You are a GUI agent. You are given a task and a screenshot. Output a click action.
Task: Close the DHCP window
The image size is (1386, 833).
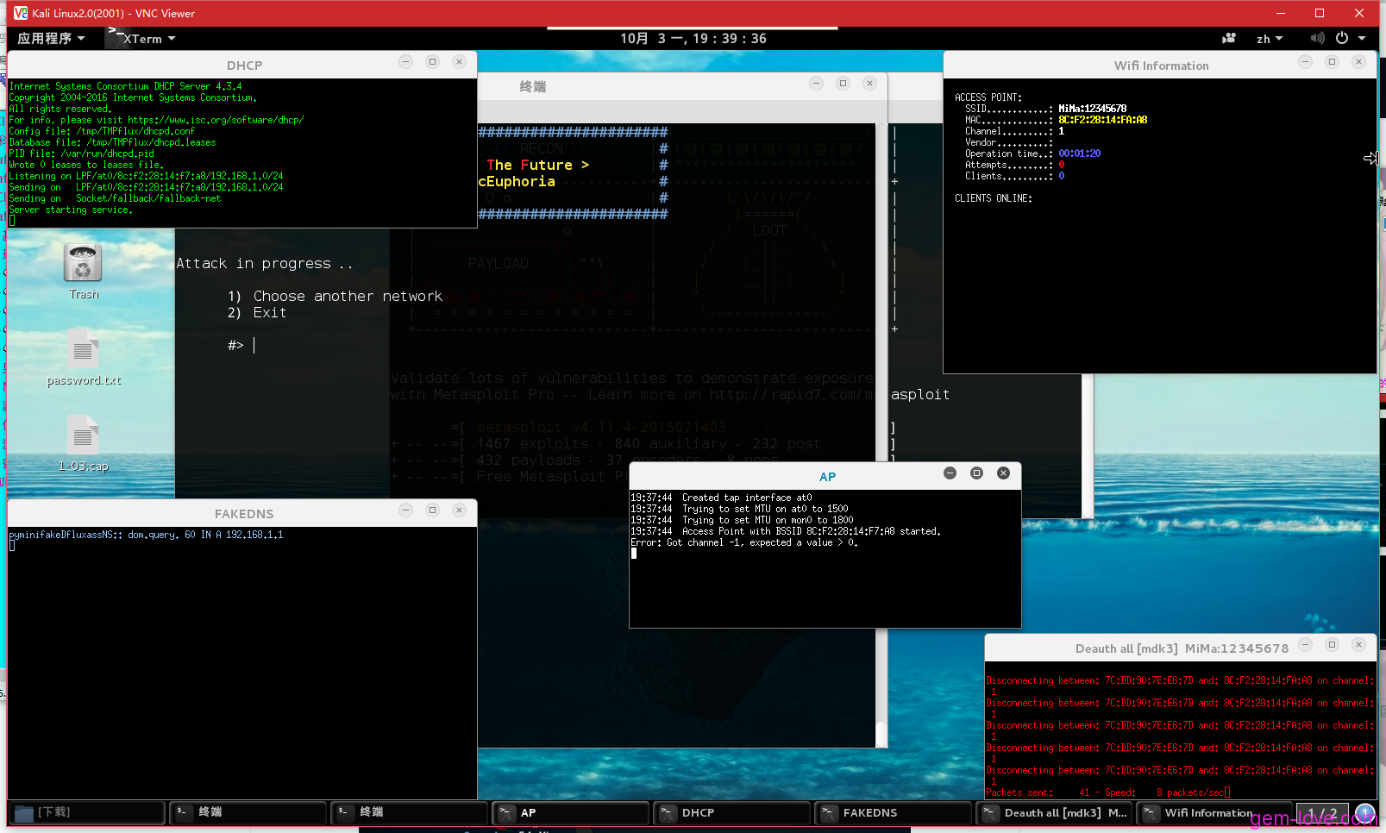pyautogui.click(x=459, y=62)
